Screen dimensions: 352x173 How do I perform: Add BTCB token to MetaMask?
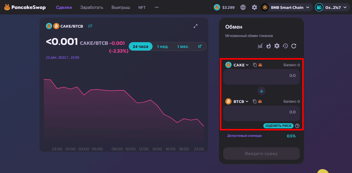point(260,101)
